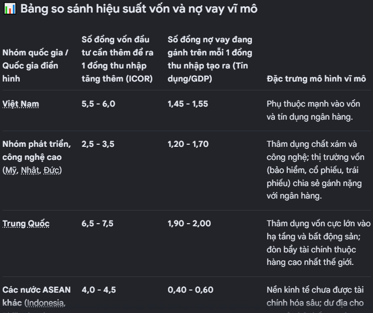The height and width of the screenshot is (313, 373).
Task: Select the 6,5 - 7,5 cell
Action: [98, 224]
